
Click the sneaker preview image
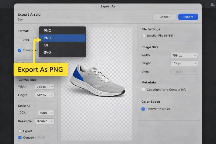coord(98,81)
